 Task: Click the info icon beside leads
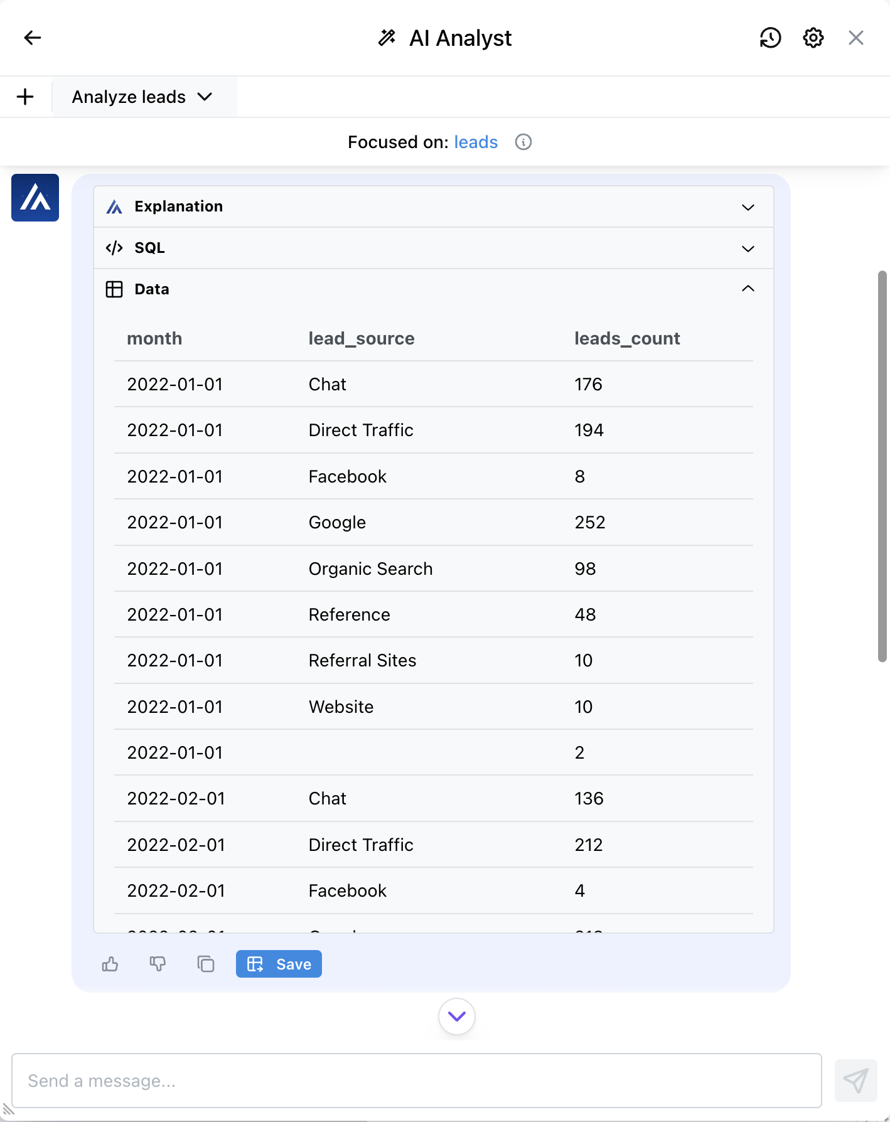(523, 142)
